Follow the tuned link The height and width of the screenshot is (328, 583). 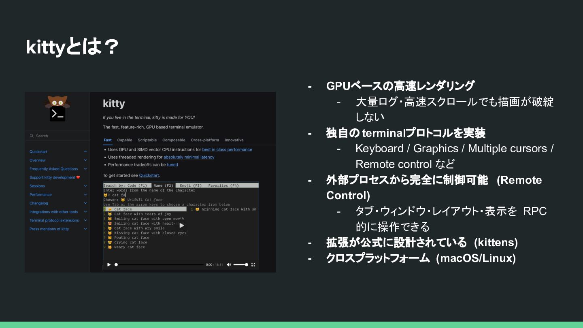(172, 165)
